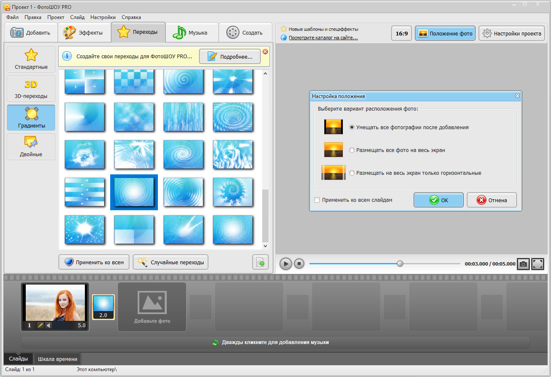Switch to the Music tab

192,33
